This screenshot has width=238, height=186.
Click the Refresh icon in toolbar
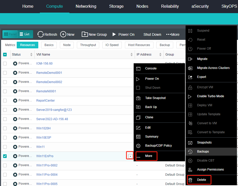pos(41,34)
